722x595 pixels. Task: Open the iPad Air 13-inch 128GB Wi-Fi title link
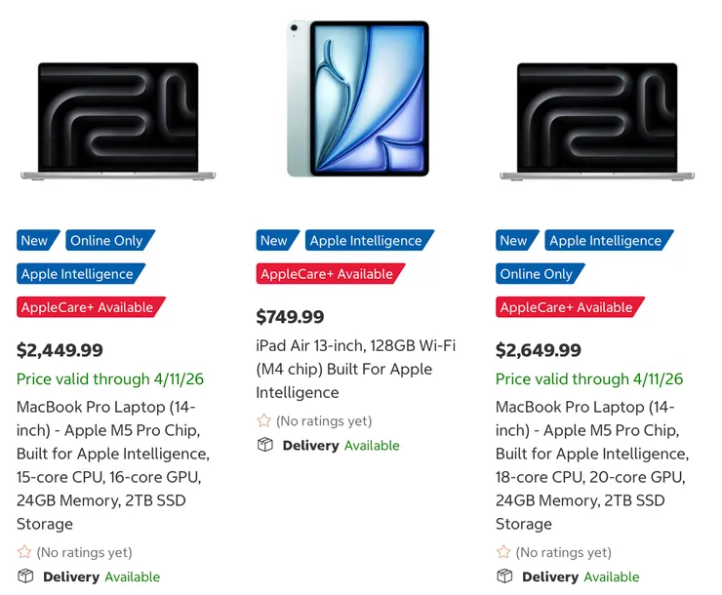(356, 369)
